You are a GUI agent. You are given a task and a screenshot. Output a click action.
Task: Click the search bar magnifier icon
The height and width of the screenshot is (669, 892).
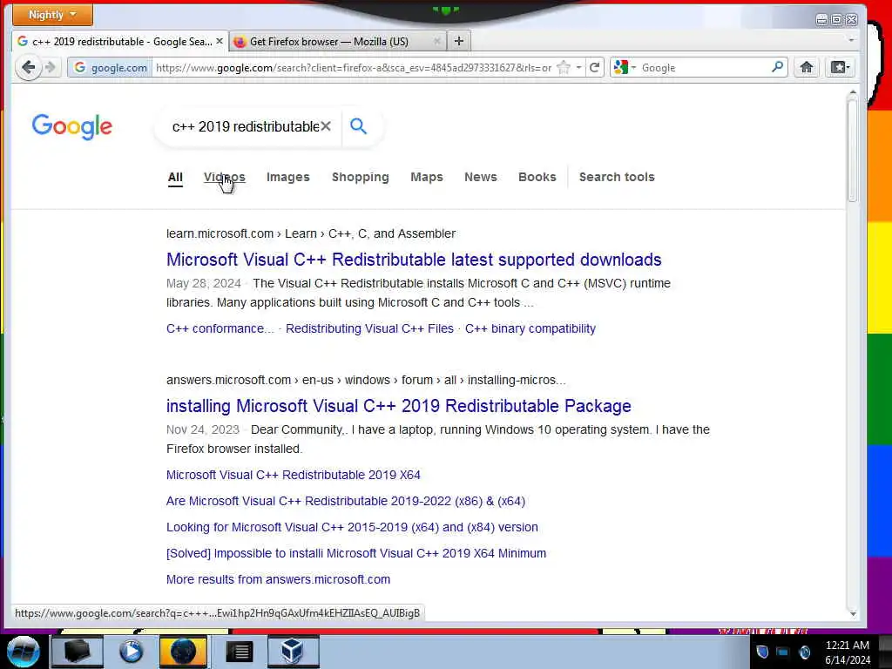tap(777, 67)
